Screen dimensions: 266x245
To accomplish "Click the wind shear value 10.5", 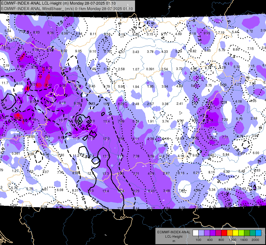I will [78, 69].
